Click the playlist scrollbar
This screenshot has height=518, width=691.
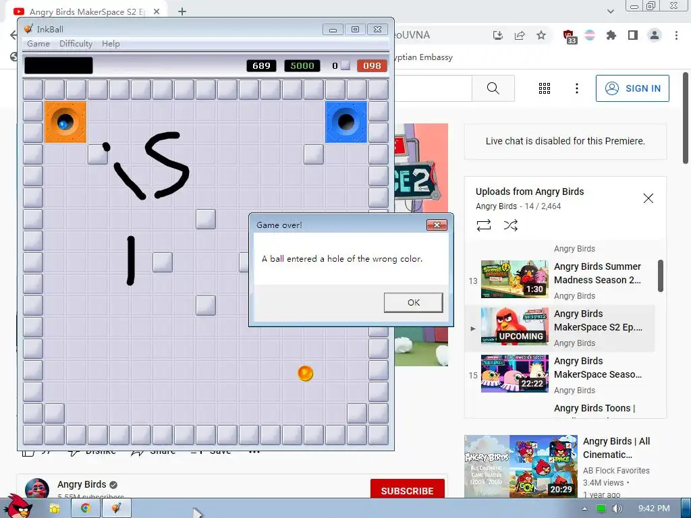click(660, 276)
